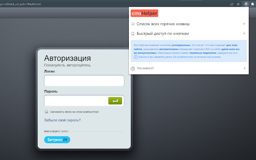The width and height of the screenshot is (256, 160).
Task: Focus the Логин input field
Action: (x=84, y=81)
